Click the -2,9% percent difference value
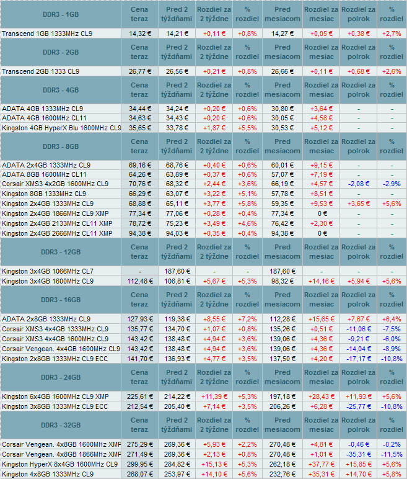The image size is (407, 479). [392, 184]
